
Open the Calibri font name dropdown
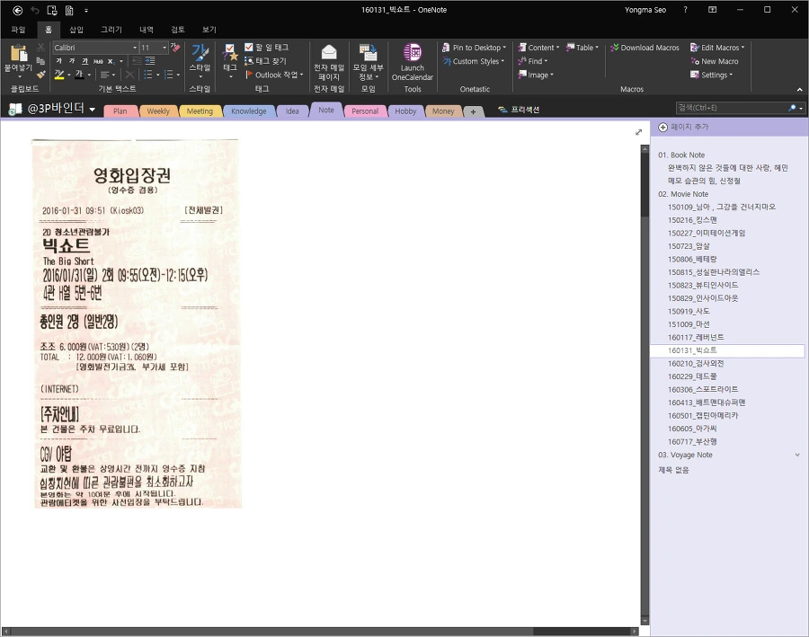[x=135, y=48]
